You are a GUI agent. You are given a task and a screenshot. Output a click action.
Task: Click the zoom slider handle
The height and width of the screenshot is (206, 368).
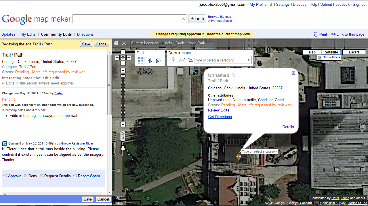point(123,76)
